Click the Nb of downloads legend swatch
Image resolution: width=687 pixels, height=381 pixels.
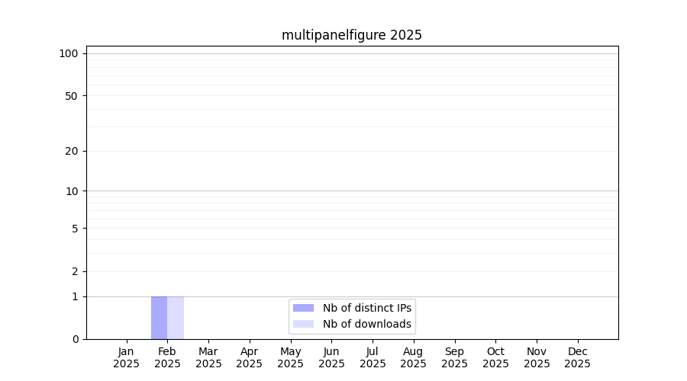pyautogui.click(x=303, y=324)
